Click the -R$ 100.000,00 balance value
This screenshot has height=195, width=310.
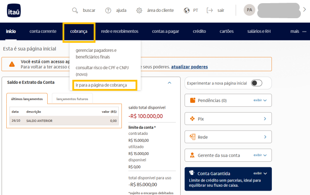pos(146,116)
